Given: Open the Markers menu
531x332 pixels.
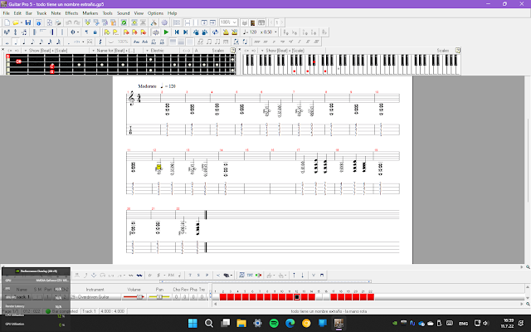Looking at the screenshot, I should click(90, 13).
